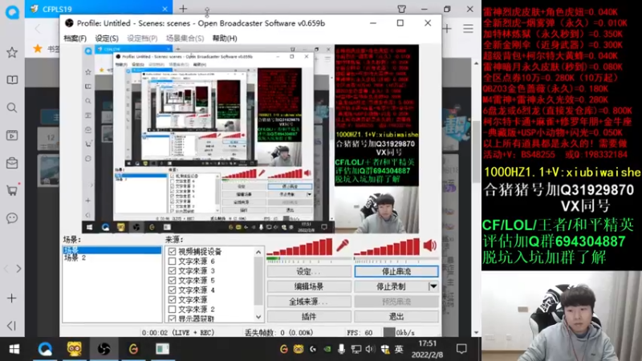Open favorites star in browser sidebar

(12, 52)
